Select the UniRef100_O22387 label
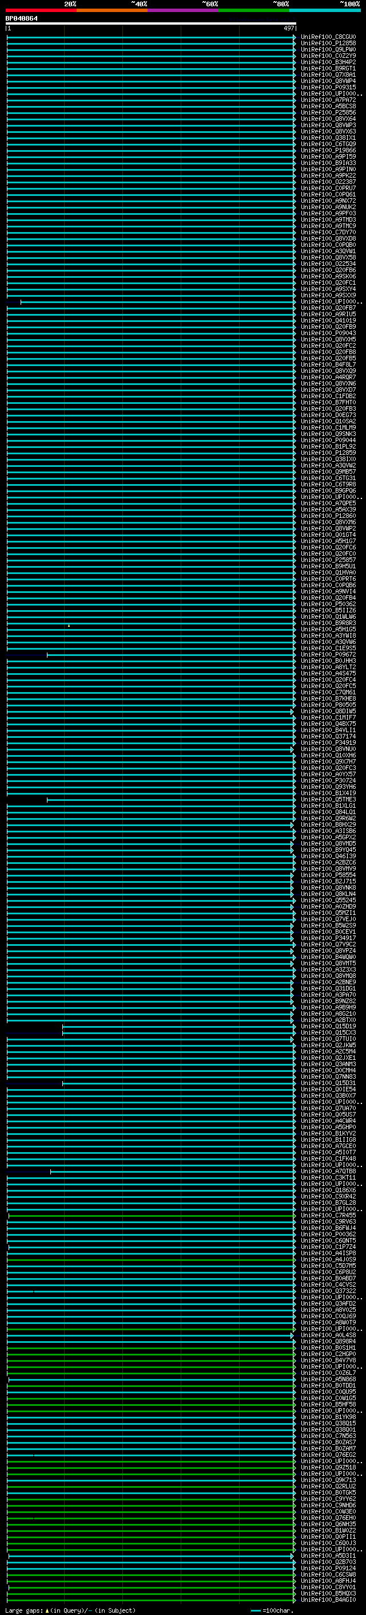The height and width of the screenshot is (1615, 366). point(328,182)
